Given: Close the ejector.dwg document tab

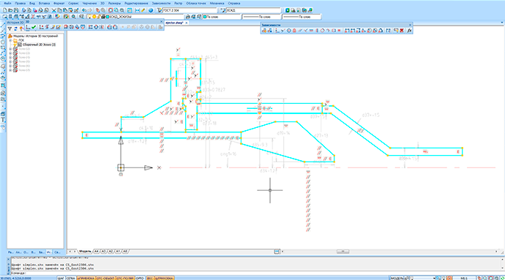Looking at the screenshot, I should pos(187,23).
